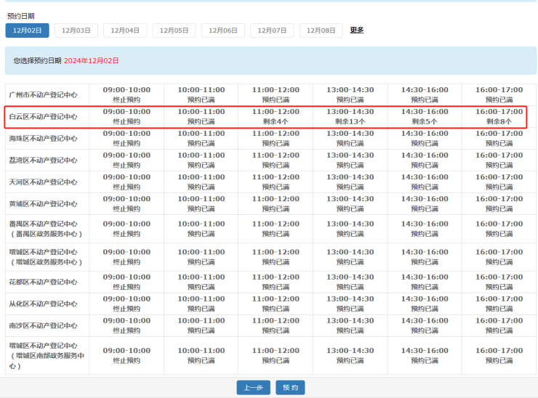Click 南沙区不动产登记中心 row label
The height and width of the screenshot is (398, 538).
tap(43, 325)
